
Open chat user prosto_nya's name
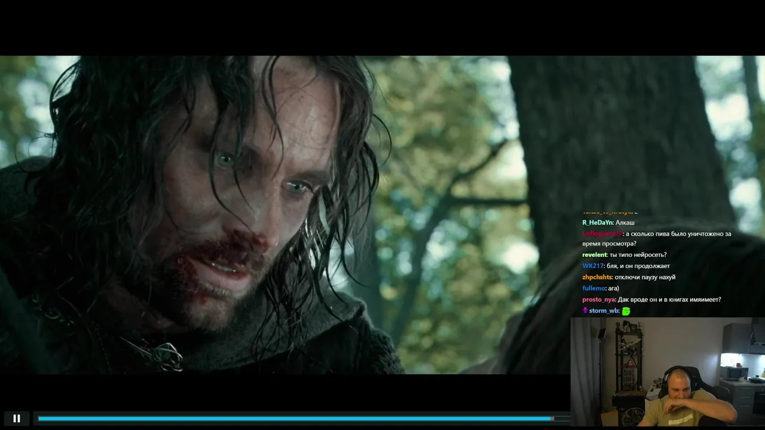[599, 300]
